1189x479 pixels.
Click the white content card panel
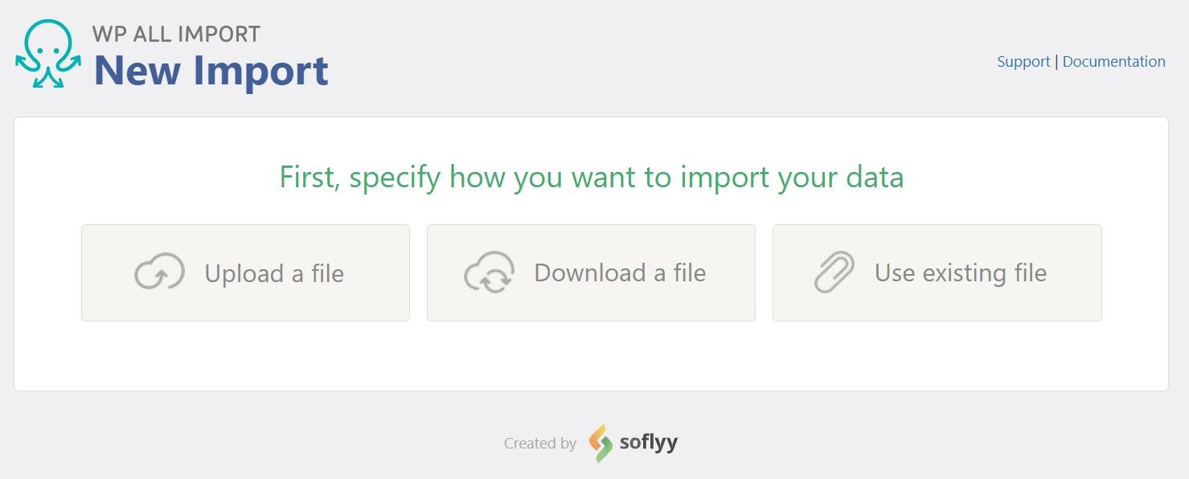point(592,362)
